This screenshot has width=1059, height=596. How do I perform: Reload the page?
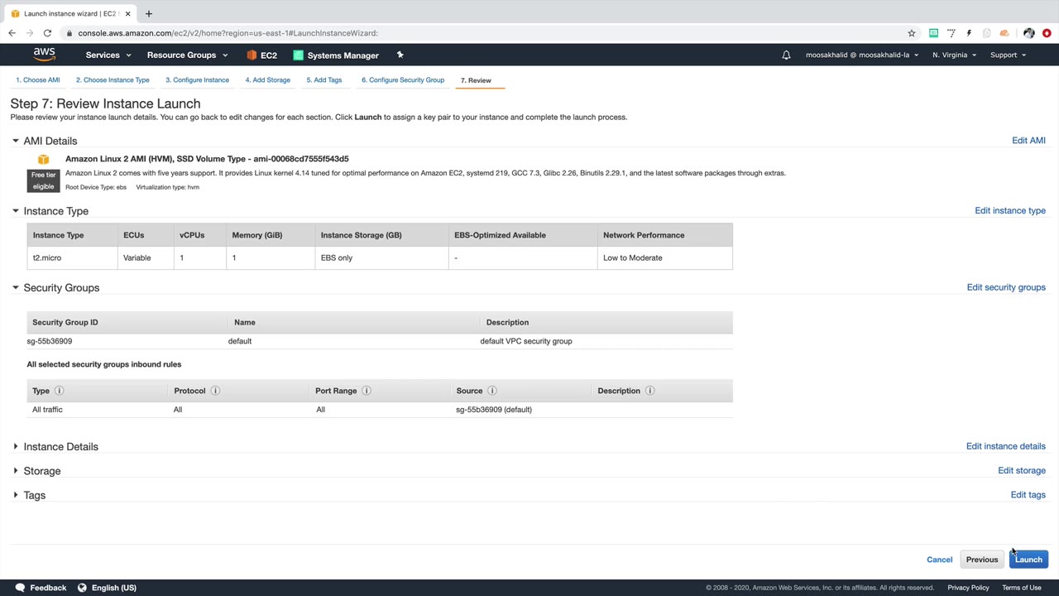click(x=48, y=33)
